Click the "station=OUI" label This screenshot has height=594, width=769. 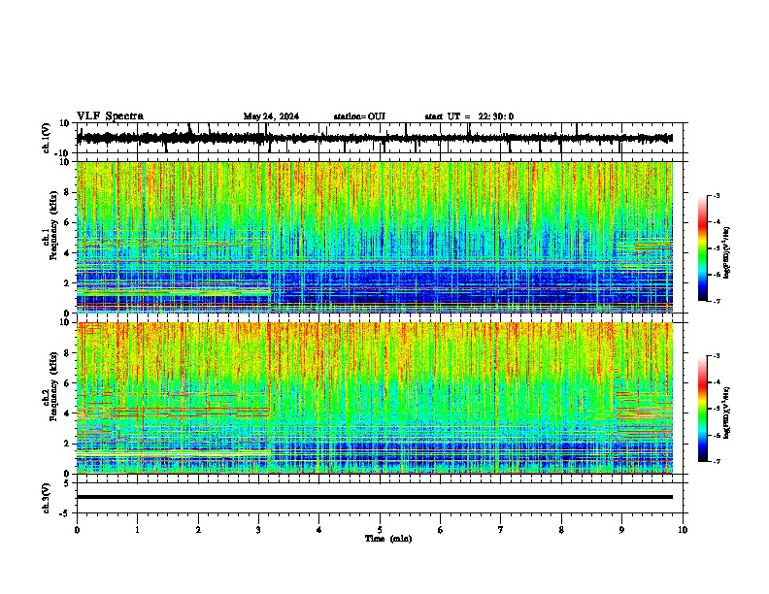(359, 116)
